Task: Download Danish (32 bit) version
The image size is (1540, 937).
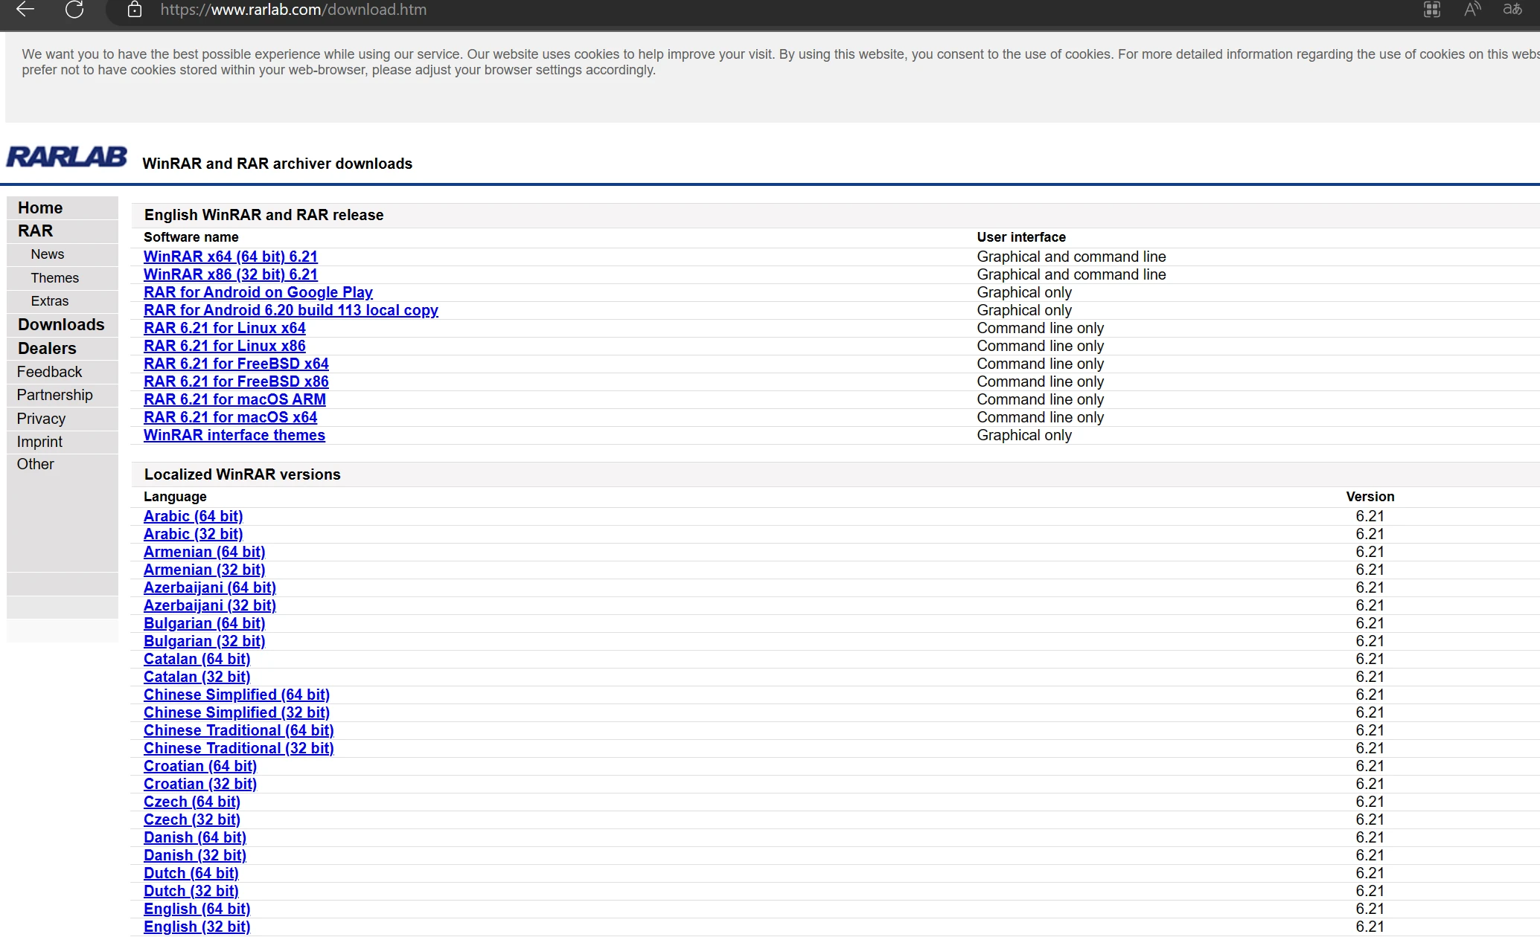Action: pyautogui.click(x=195, y=855)
